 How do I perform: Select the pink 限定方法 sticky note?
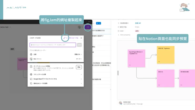[x=165, y=78]
